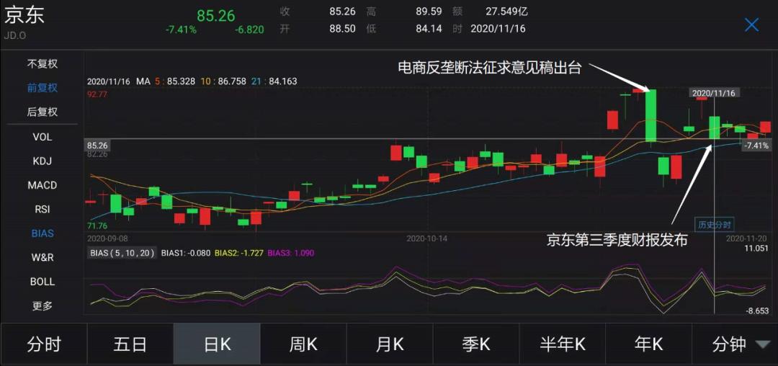The height and width of the screenshot is (366, 778).
Task: Click the BIAS lower scale -8.653
Action: coord(758,311)
